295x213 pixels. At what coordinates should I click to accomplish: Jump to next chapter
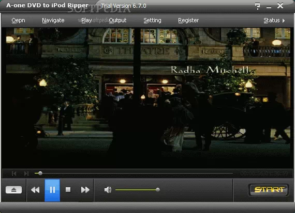coord(26,173)
